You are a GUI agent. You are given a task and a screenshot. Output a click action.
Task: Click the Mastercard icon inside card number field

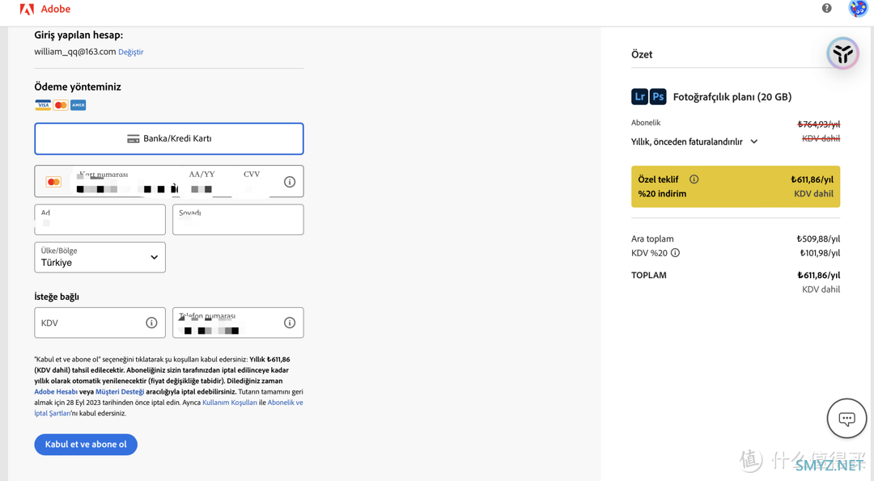[53, 182]
